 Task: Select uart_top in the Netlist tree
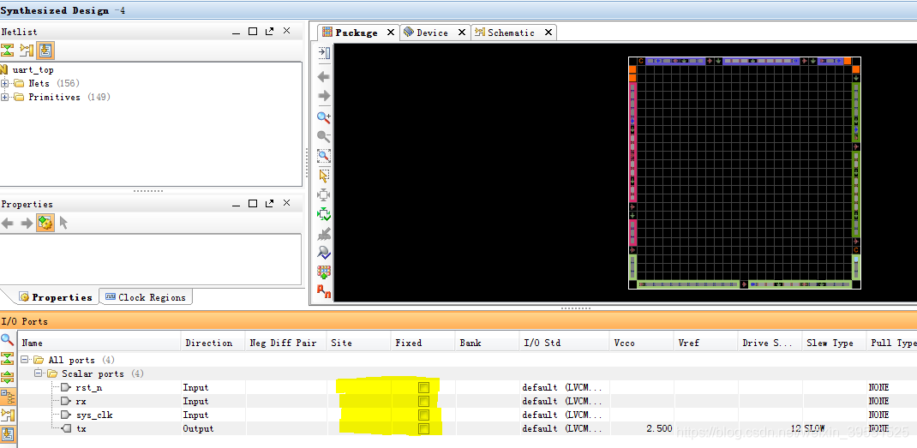[x=33, y=70]
